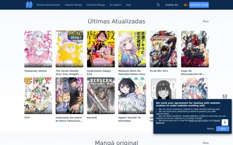Image resolution: width=233 pixels, height=145 pixels.
Task: Open Hoje menu item
Action: [129, 5]
